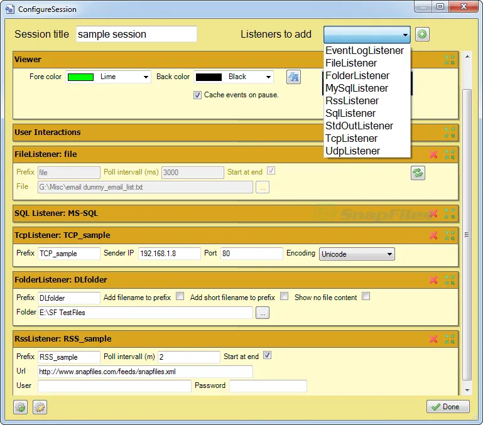Select EventLogListener from the list
483x425 pixels.
point(367,50)
